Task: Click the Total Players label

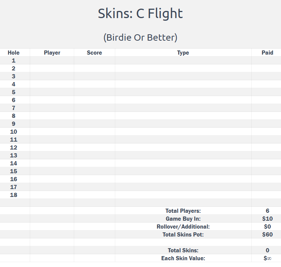Action: [x=183, y=211]
